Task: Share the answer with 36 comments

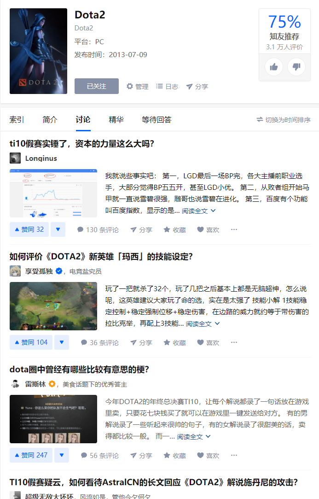Action: (141, 343)
